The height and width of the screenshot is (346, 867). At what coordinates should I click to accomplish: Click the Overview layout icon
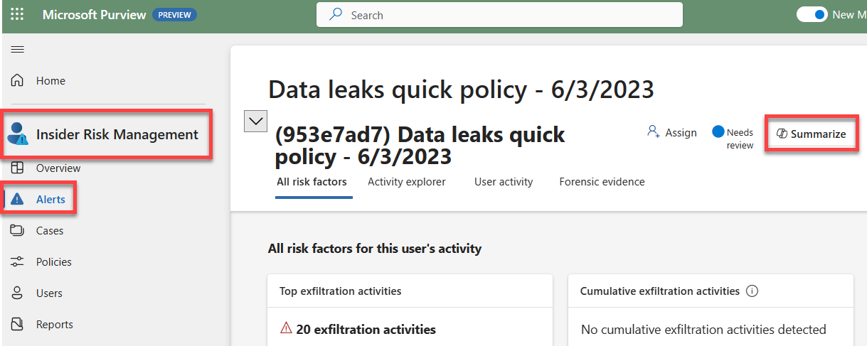(18, 168)
